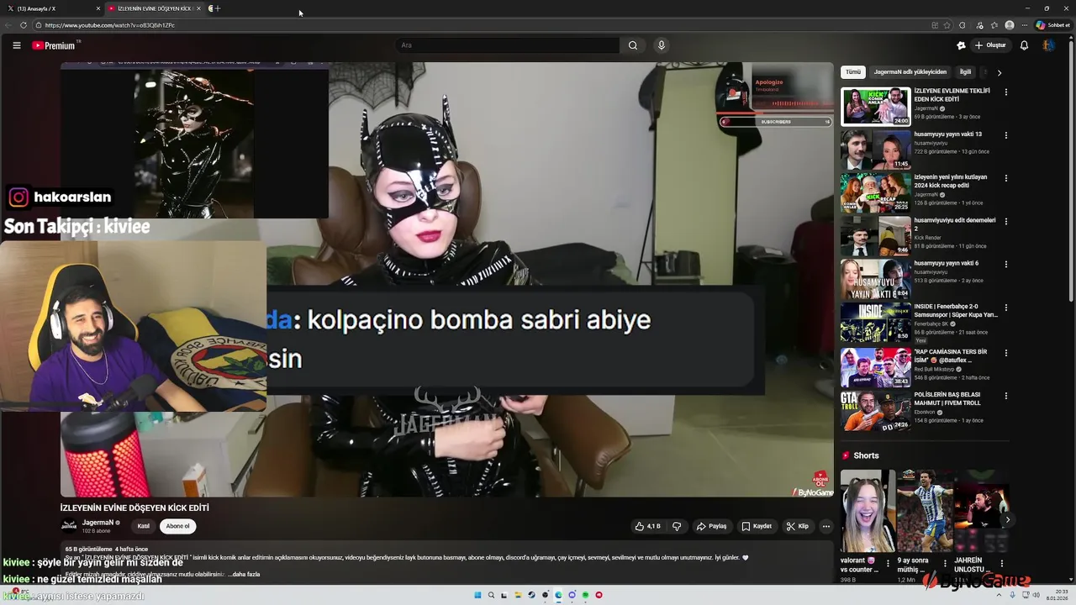Close the YouTube video browser tab
The image size is (1076, 605).
point(199,8)
